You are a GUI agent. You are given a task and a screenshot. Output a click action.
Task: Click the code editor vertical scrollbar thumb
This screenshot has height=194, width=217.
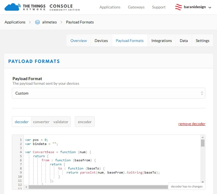pyautogui.click(x=203, y=143)
